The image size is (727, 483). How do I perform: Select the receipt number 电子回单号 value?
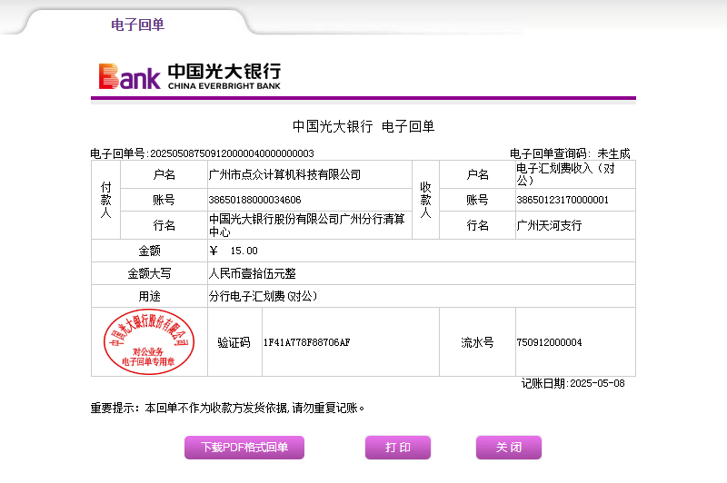click(231, 153)
